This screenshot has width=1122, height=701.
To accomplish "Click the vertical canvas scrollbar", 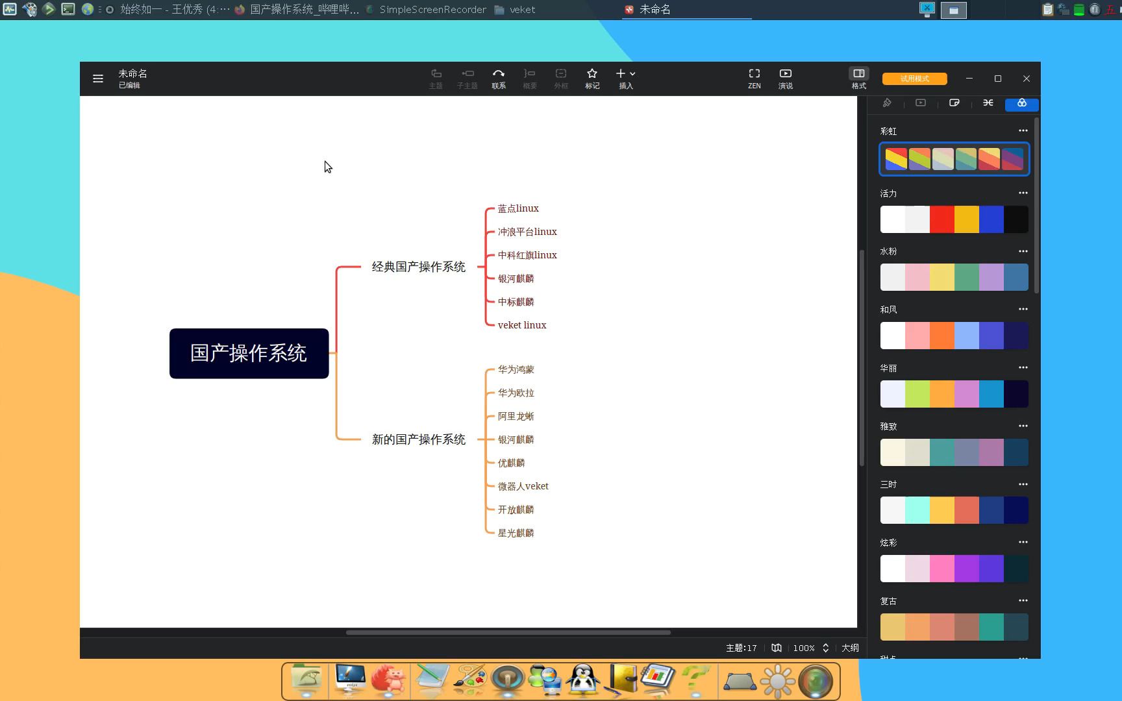I will click(862, 358).
